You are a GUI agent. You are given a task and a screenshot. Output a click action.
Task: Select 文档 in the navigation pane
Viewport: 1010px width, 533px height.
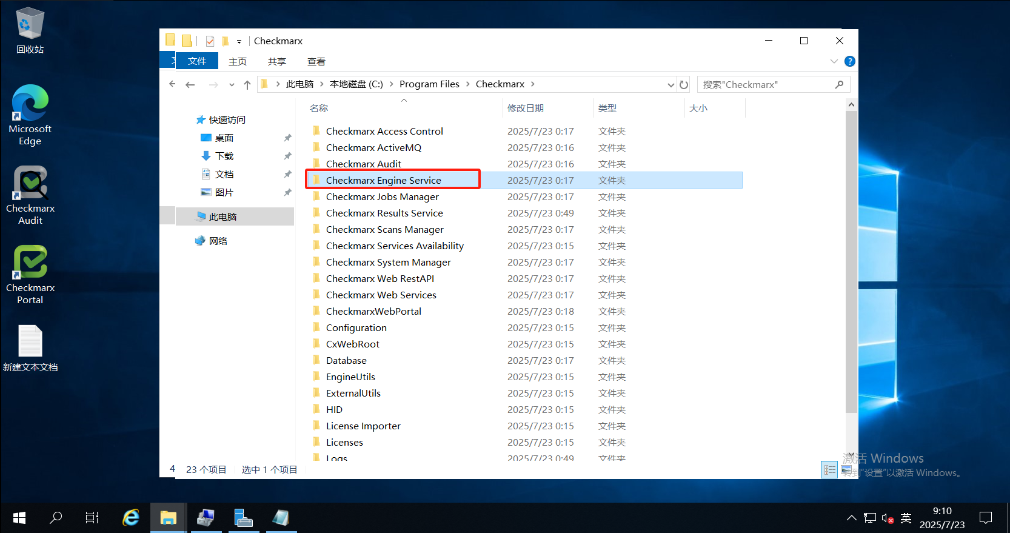tap(224, 175)
